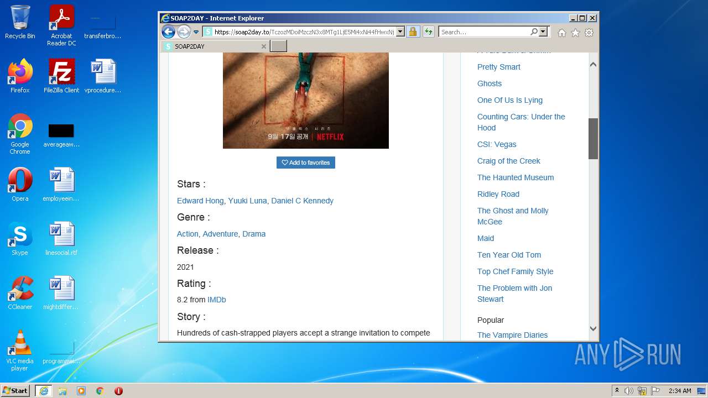Click the Internet Explorer forward arrow
Image resolution: width=708 pixels, height=398 pixels.
click(x=184, y=32)
